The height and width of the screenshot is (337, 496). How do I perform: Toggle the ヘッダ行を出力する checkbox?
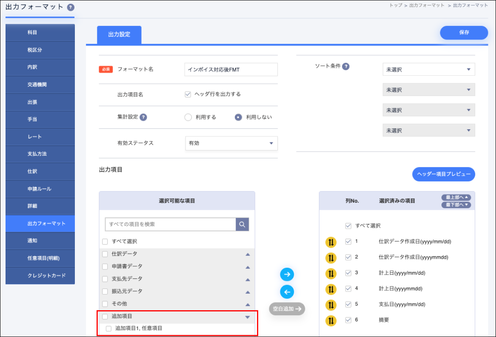[188, 94]
